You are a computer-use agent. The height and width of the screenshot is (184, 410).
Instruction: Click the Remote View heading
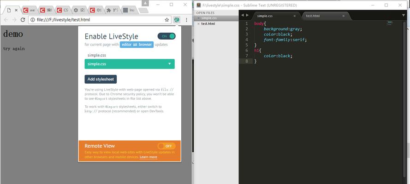(100, 146)
